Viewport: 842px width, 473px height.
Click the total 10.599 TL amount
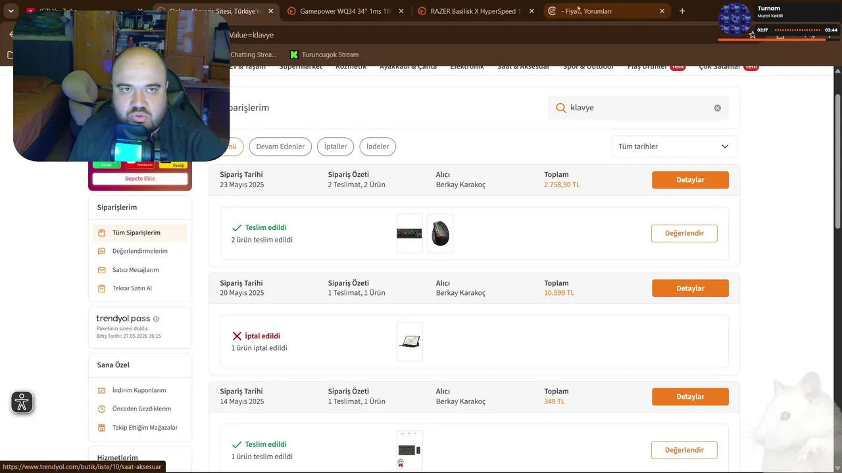tap(559, 293)
